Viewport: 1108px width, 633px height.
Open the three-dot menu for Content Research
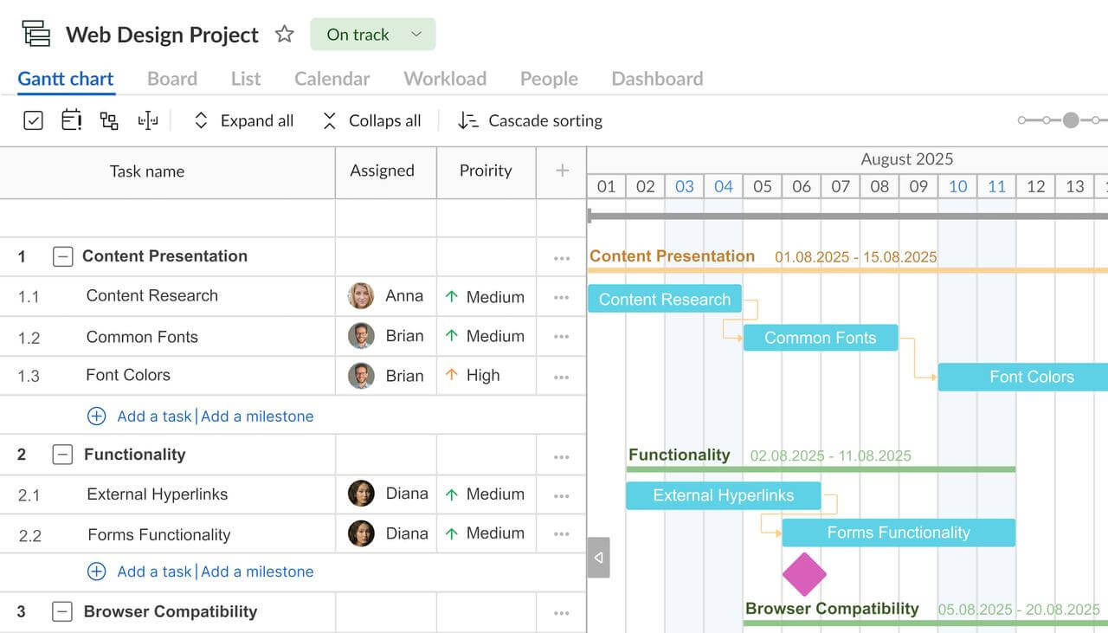point(562,297)
